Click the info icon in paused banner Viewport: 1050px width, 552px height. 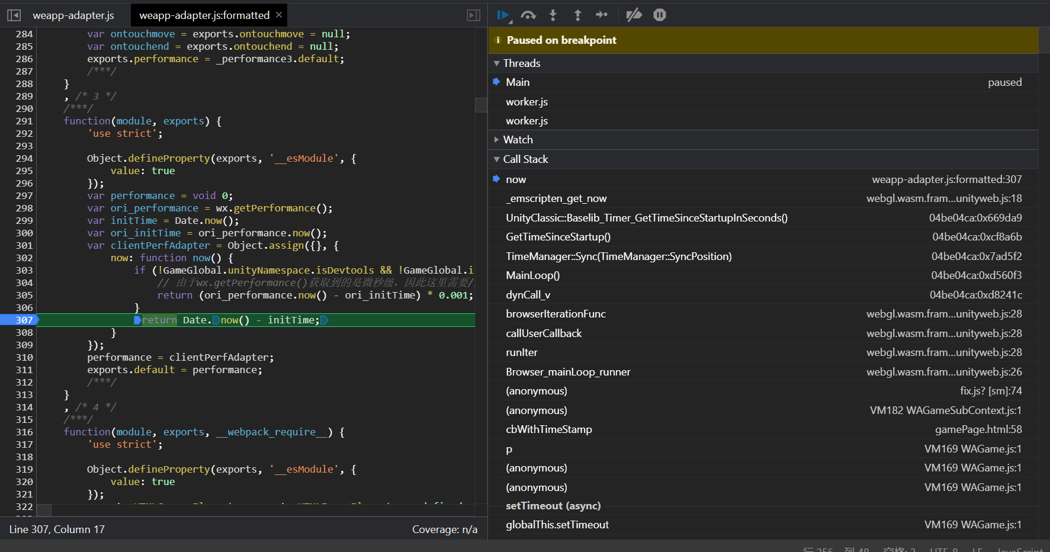pos(497,40)
